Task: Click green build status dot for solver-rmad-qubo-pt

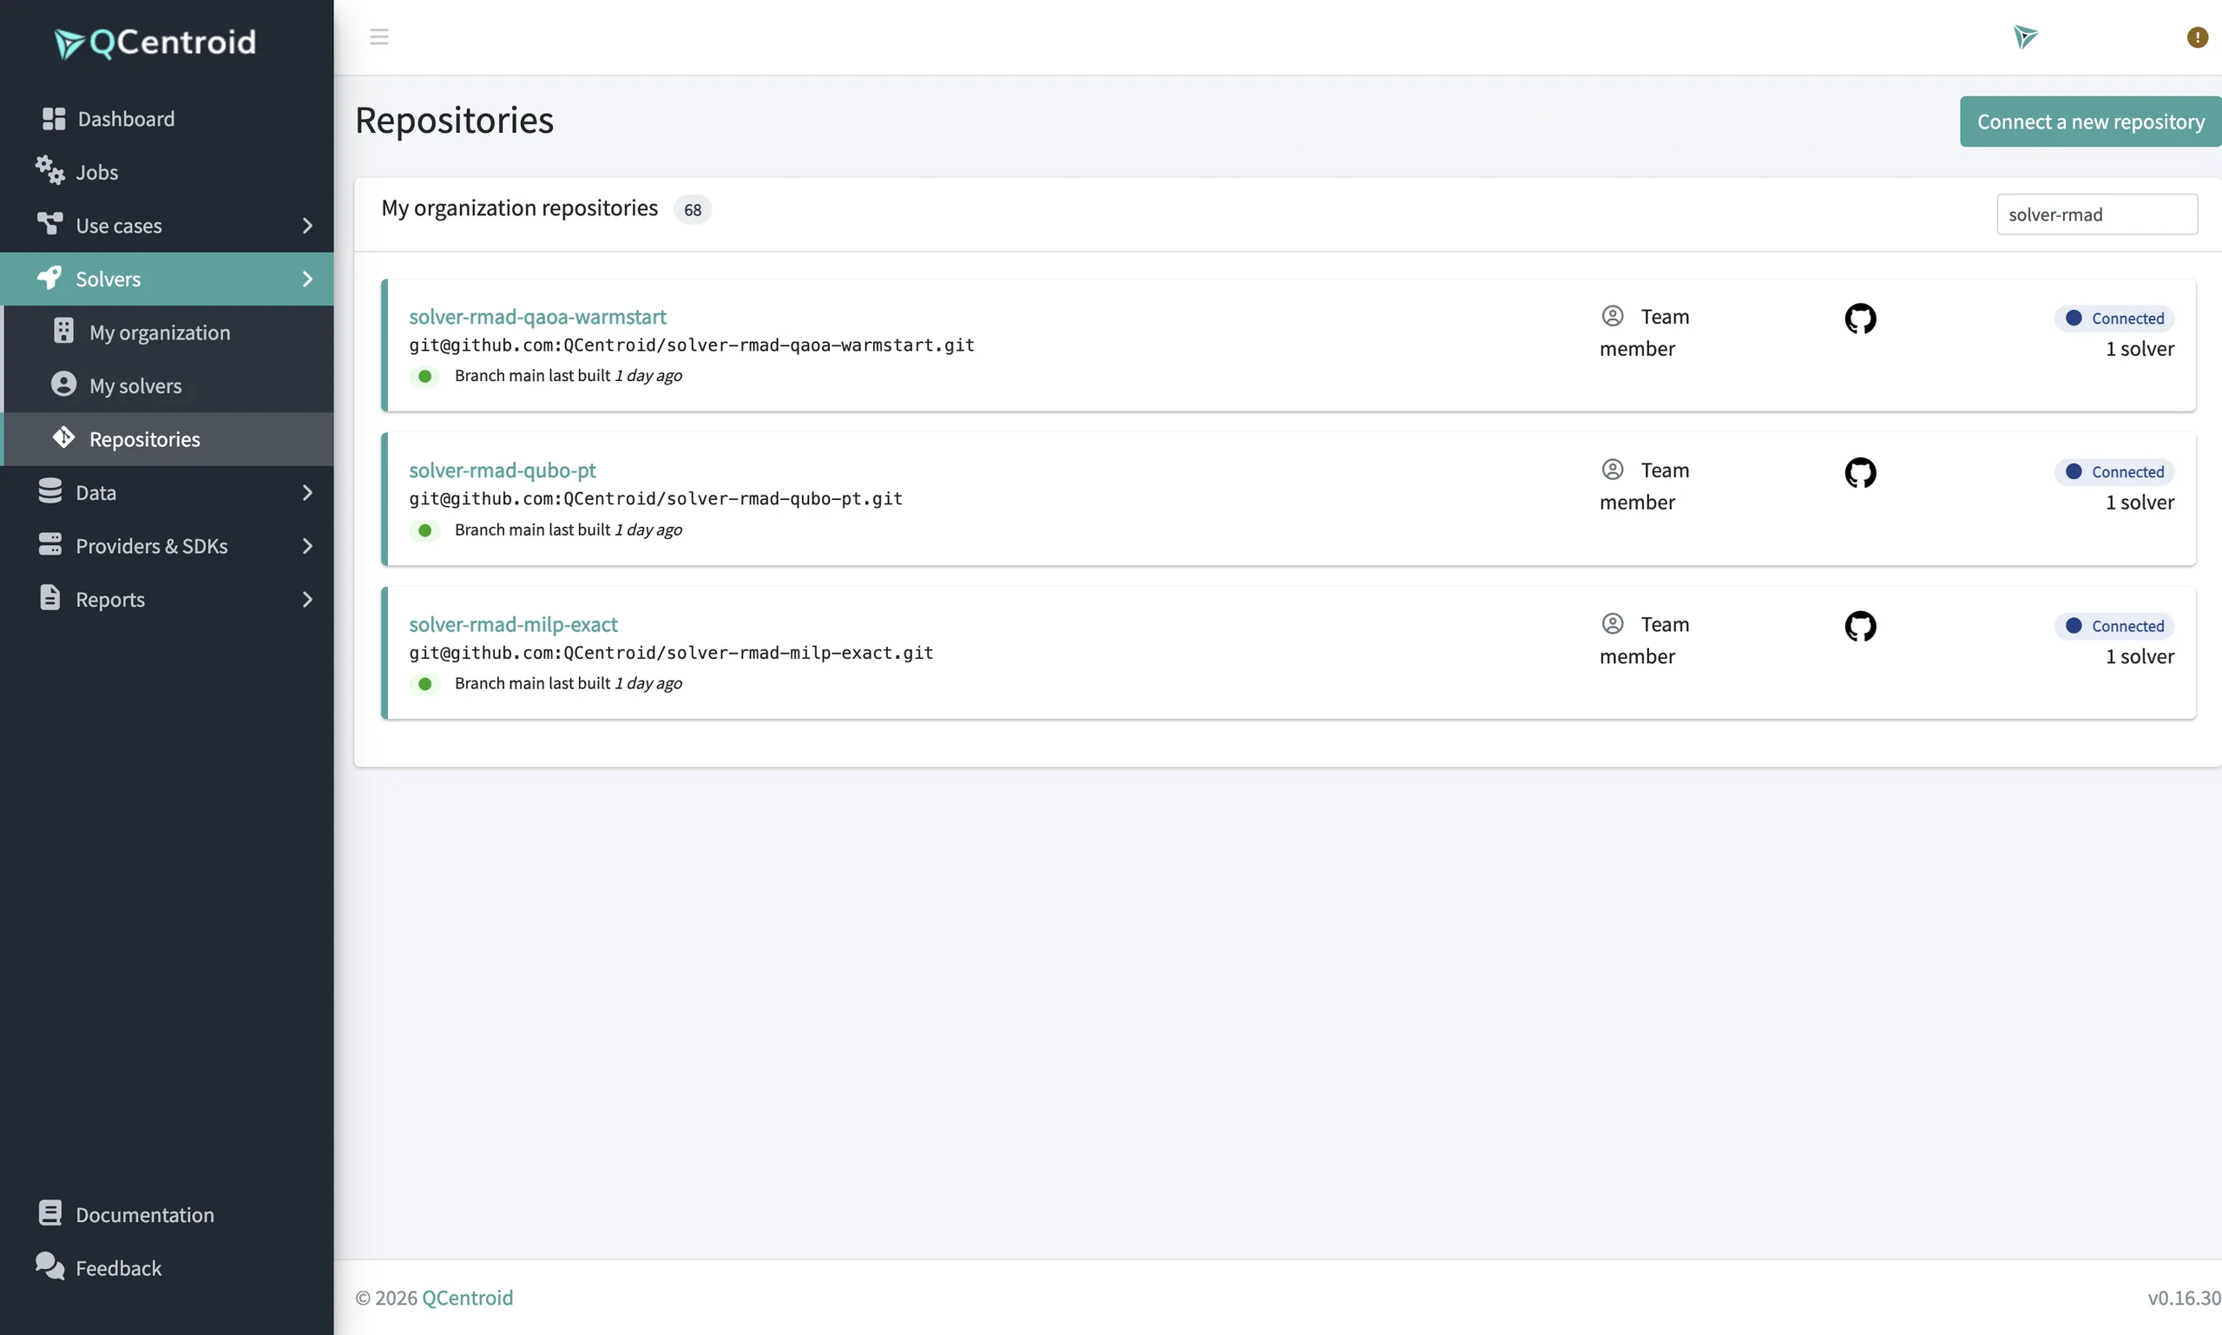Action: pyautogui.click(x=424, y=529)
